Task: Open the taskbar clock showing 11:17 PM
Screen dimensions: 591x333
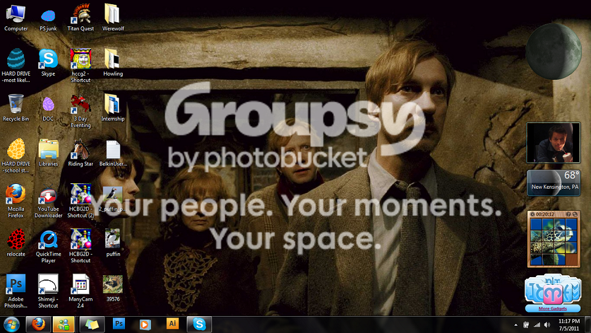Action: tap(569, 325)
